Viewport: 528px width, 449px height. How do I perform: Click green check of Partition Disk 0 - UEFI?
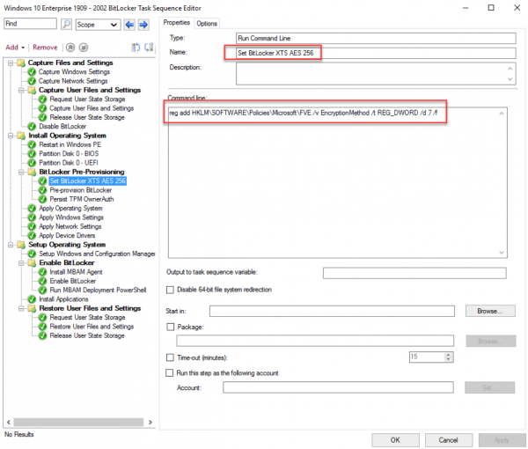pyautogui.click(x=32, y=163)
